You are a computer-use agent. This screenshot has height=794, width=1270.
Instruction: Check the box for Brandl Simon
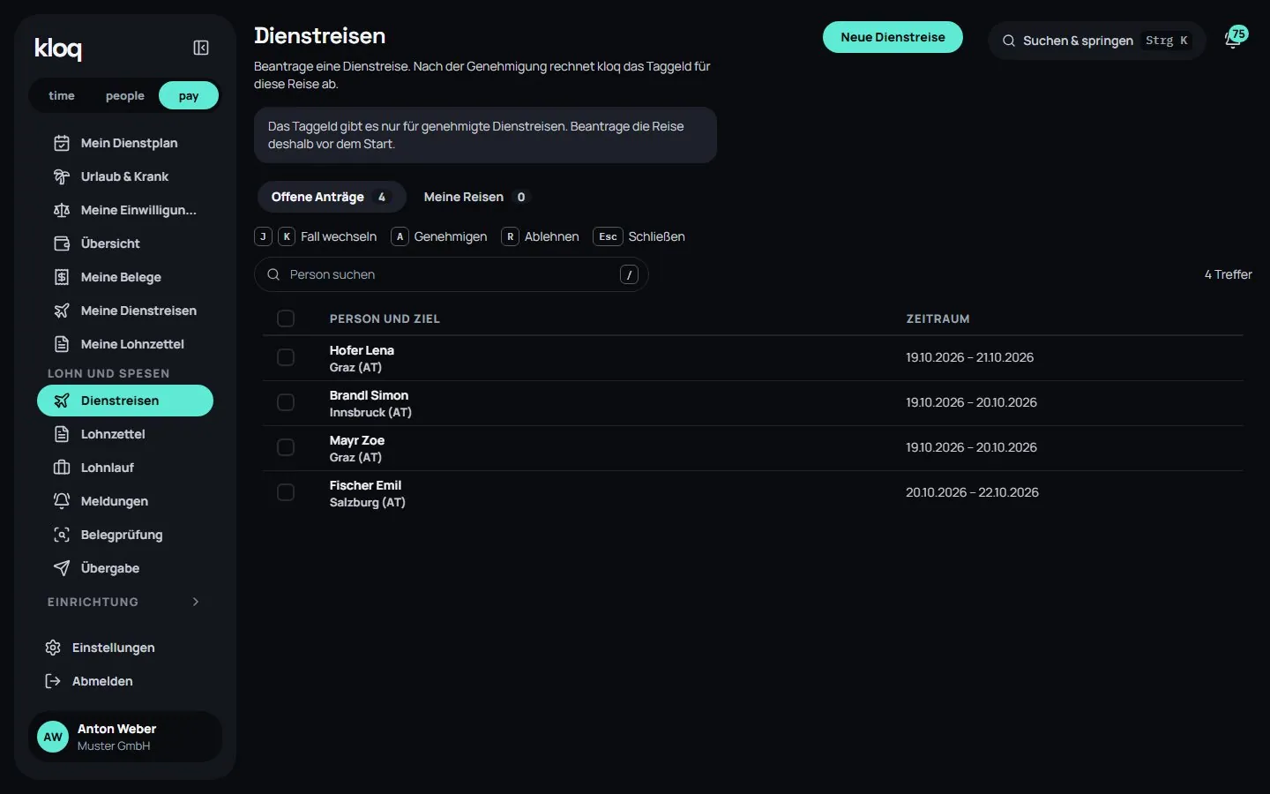[x=286, y=402]
